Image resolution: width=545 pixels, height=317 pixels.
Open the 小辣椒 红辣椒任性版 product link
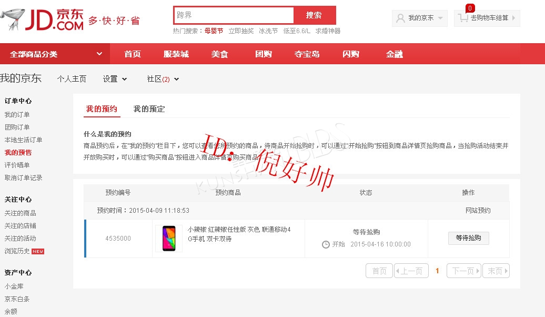(239, 234)
